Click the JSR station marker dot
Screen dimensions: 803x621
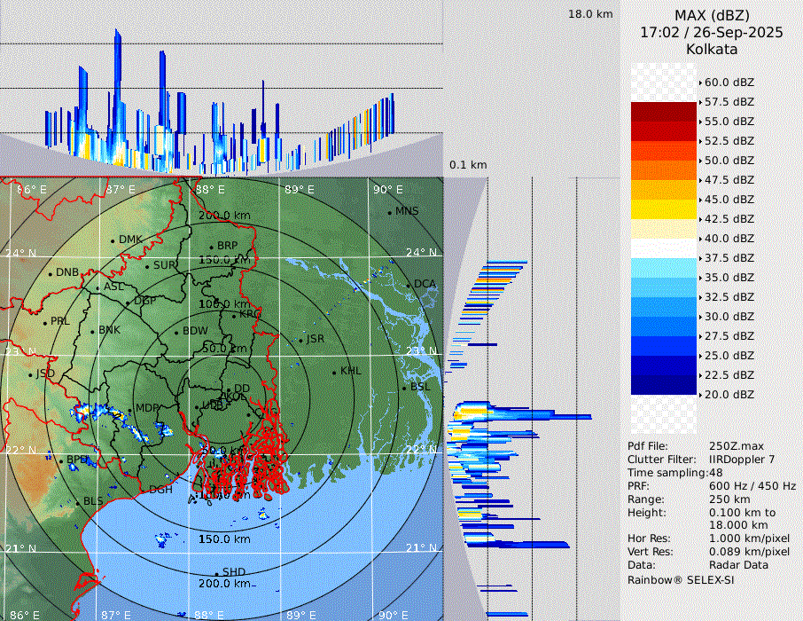pyautogui.click(x=301, y=340)
